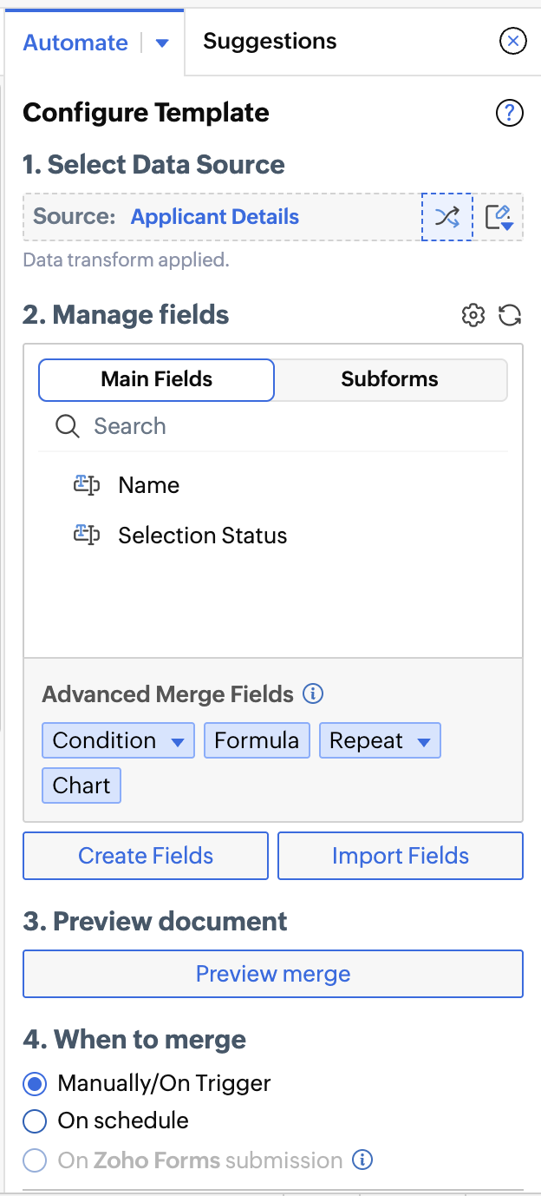
Task: Click the Selection Status merge field
Action: tap(202, 536)
